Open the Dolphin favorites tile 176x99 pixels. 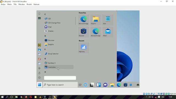pyautogui.click(x=96, y=20)
